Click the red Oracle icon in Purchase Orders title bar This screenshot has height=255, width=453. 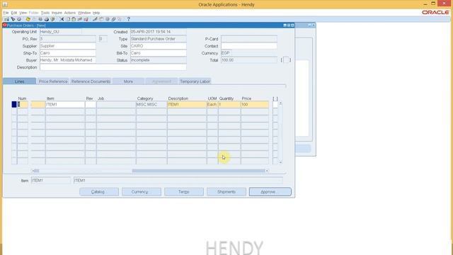pos(5,25)
